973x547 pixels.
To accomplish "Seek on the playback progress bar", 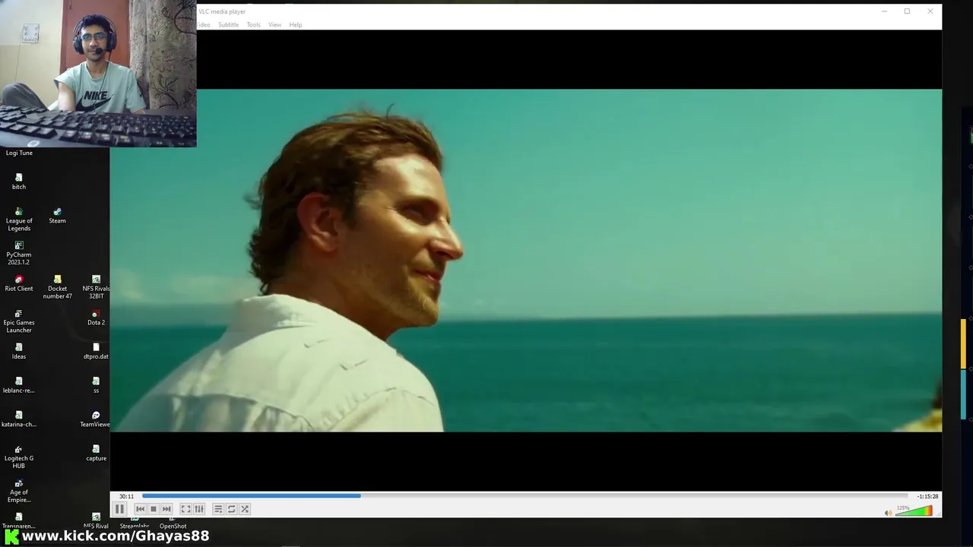I will point(525,496).
